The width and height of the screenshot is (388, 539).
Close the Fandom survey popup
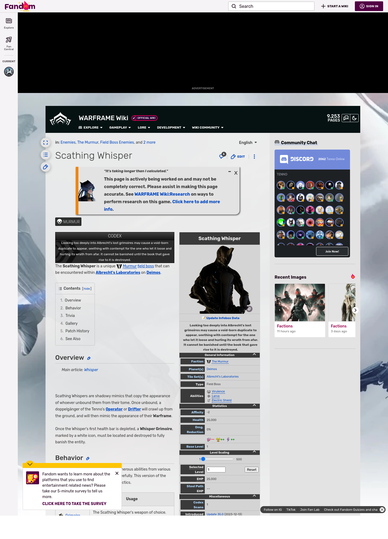pos(117,473)
